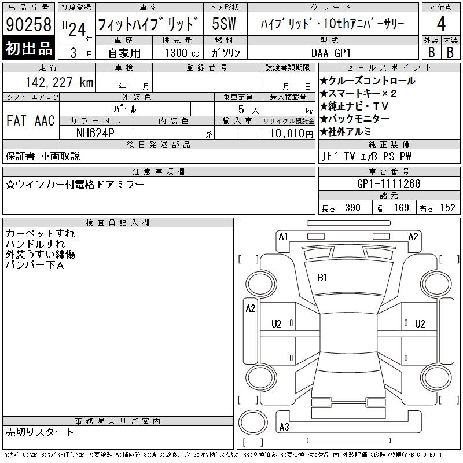Click the star before 社外アルミ
The image size is (463, 463).
coord(324,131)
